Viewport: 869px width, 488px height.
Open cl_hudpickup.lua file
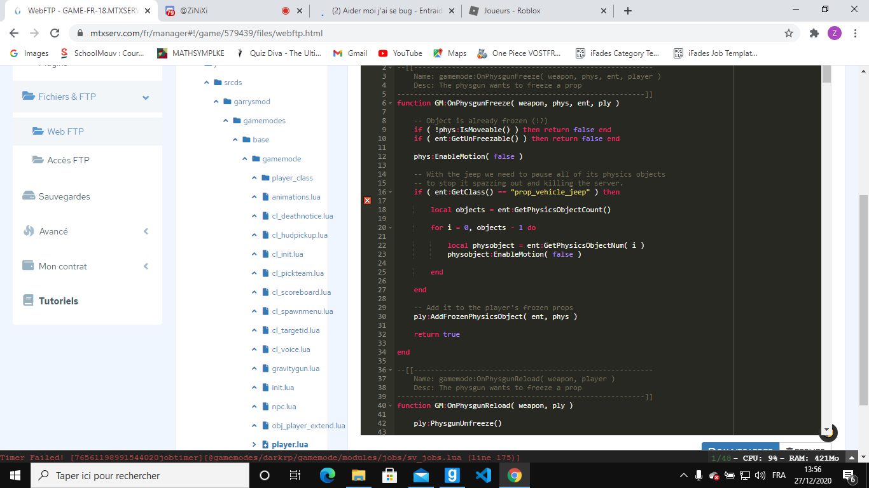tap(300, 235)
